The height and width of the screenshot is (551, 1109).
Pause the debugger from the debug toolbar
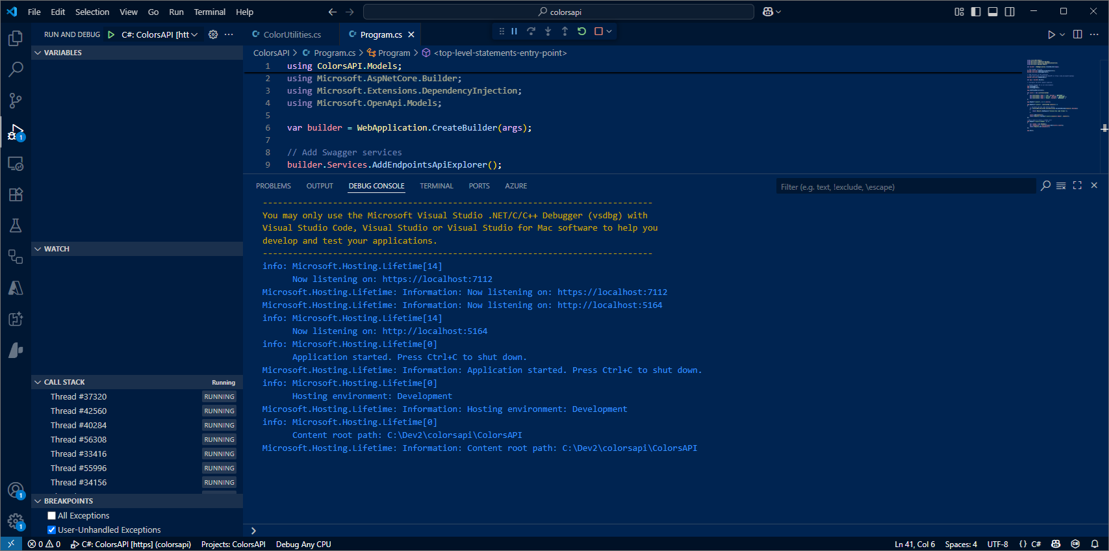coord(514,31)
